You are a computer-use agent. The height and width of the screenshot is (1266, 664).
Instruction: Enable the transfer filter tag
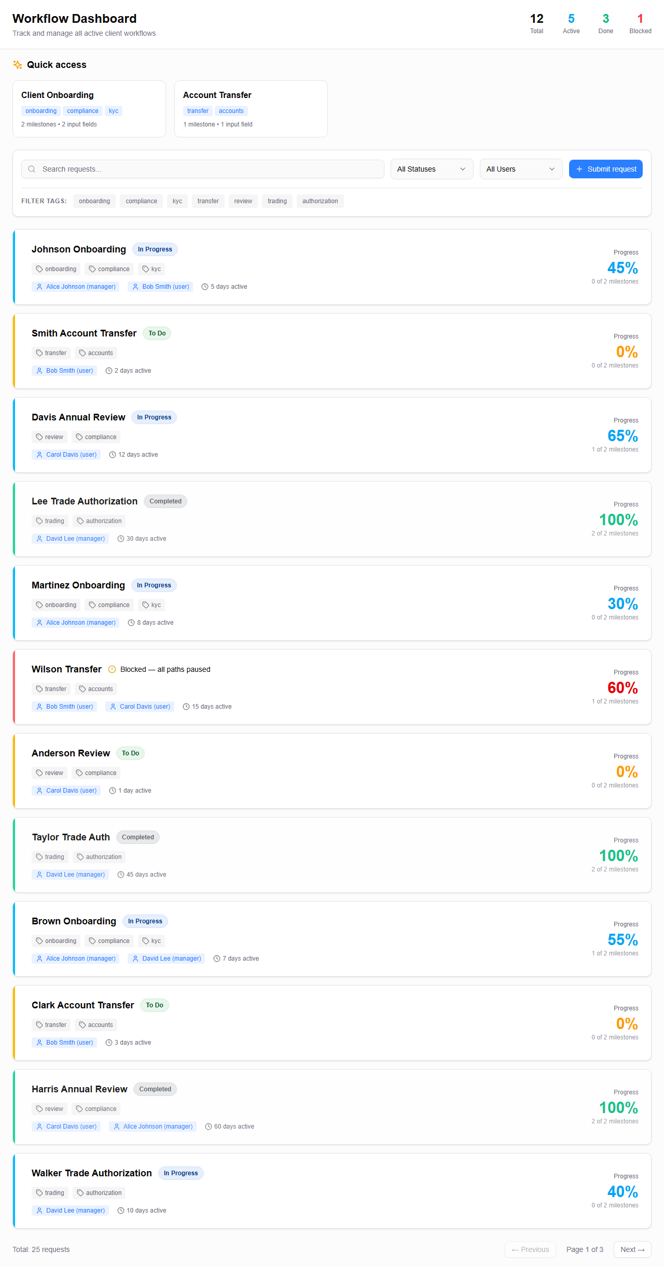click(x=208, y=201)
